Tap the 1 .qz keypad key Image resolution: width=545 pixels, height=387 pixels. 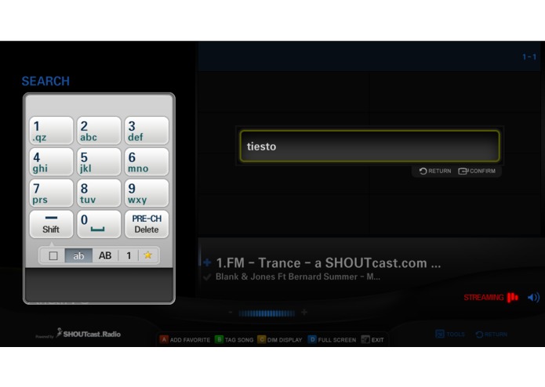pyautogui.click(x=51, y=131)
